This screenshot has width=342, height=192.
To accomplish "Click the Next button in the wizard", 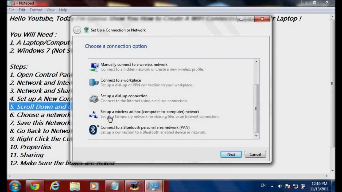I will (x=231, y=154).
